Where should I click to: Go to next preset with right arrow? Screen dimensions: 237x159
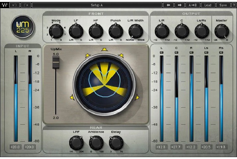click(179, 5)
